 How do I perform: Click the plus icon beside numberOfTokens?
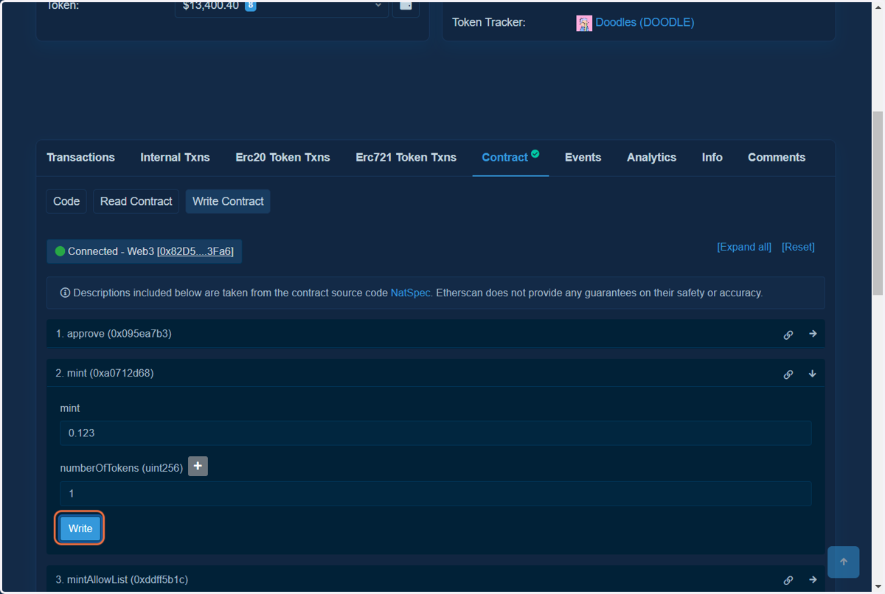[x=198, y=467]
